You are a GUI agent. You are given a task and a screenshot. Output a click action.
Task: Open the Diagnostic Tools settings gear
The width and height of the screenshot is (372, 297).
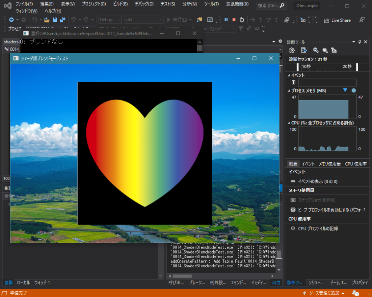click(291, 51)
